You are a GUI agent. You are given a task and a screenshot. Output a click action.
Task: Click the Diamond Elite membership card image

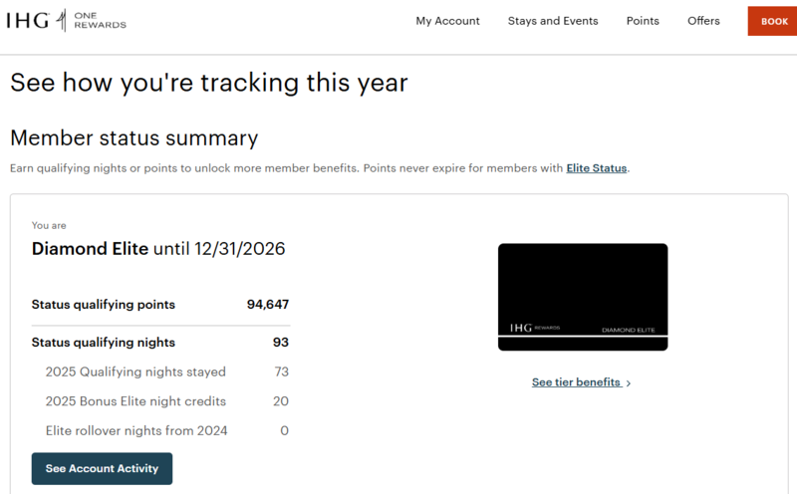pyautogui.click(x=583, y=297)
